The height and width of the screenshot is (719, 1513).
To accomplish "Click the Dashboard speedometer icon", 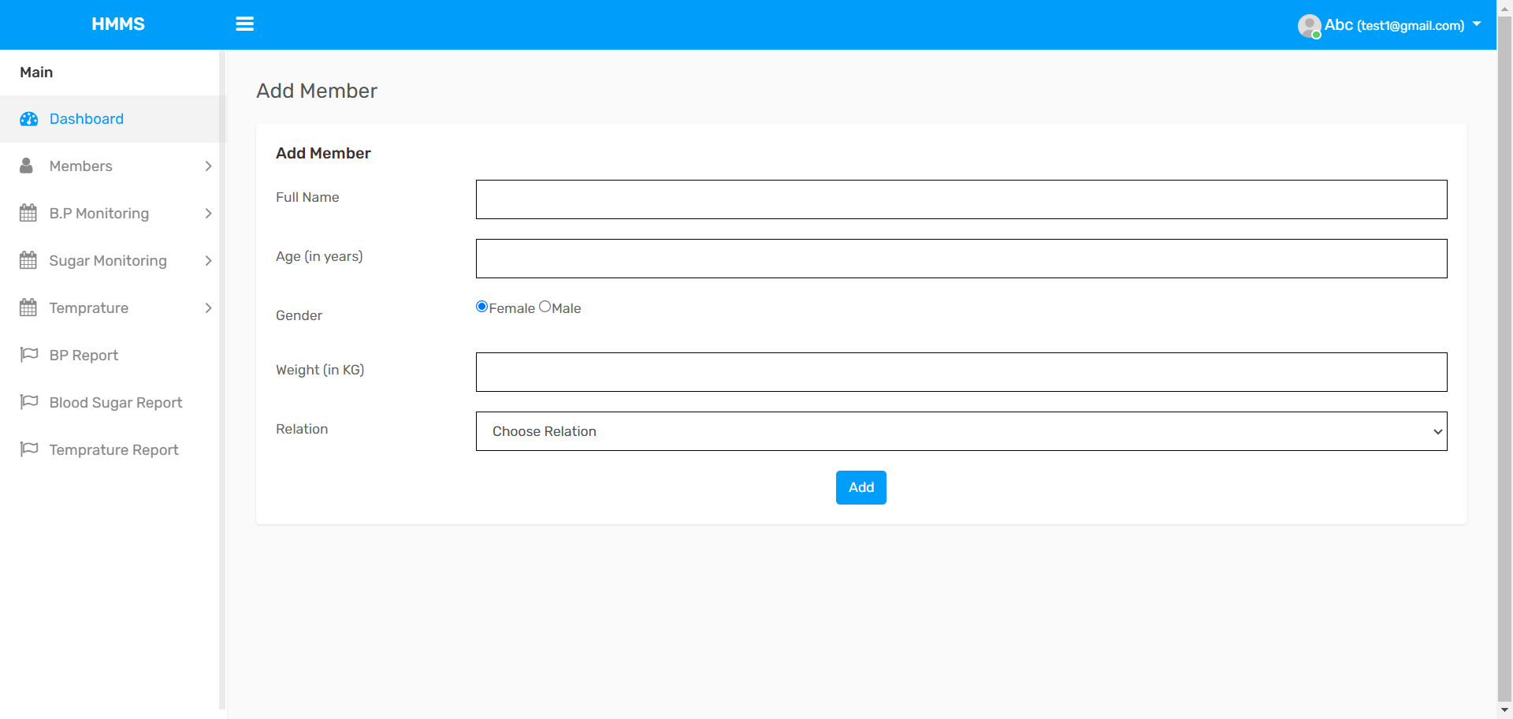I will click(29, 118).
